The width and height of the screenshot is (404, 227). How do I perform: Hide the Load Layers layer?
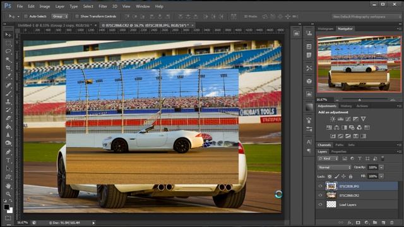point(320,204)
